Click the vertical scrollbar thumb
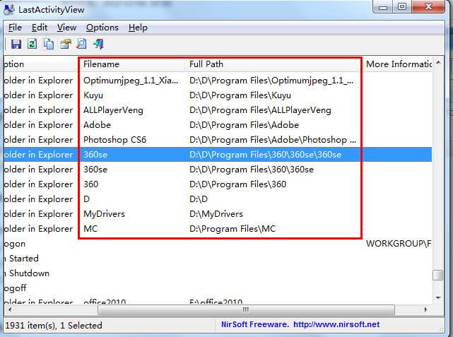 click(x=438, y=275)
